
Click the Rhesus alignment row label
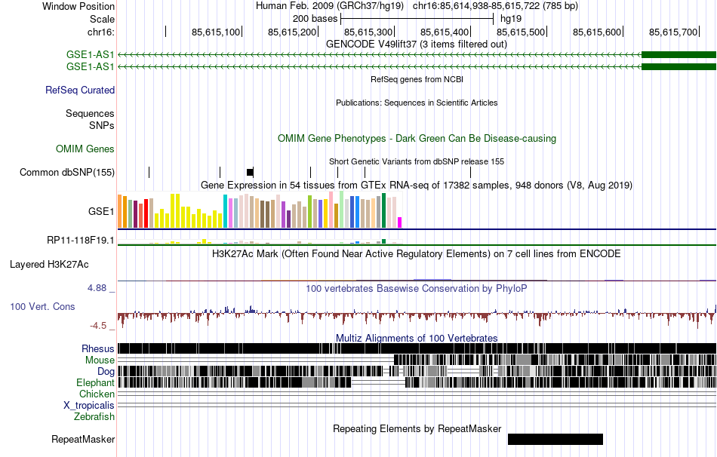98,348
